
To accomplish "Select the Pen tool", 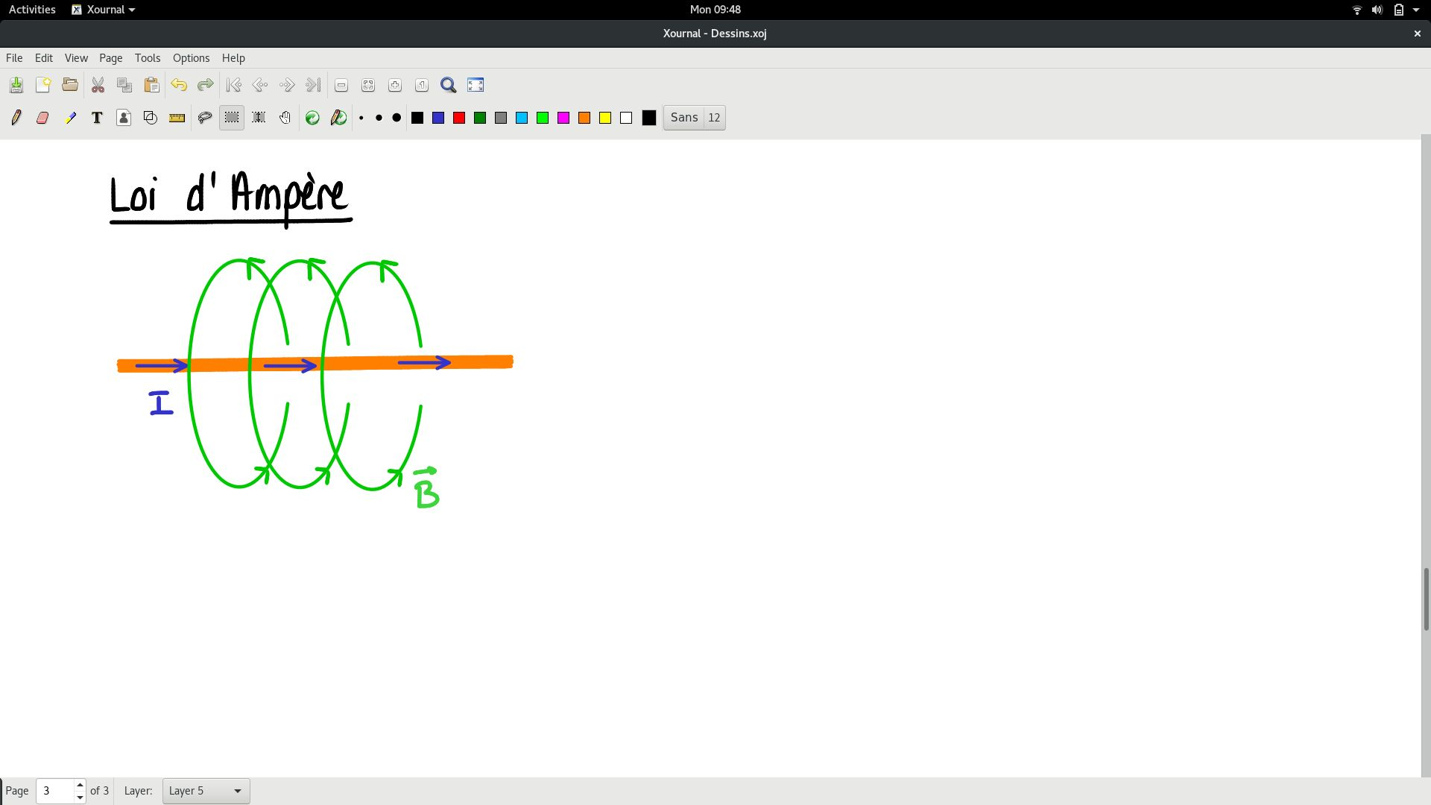I will pyautogui.click(x=16, y=118).
